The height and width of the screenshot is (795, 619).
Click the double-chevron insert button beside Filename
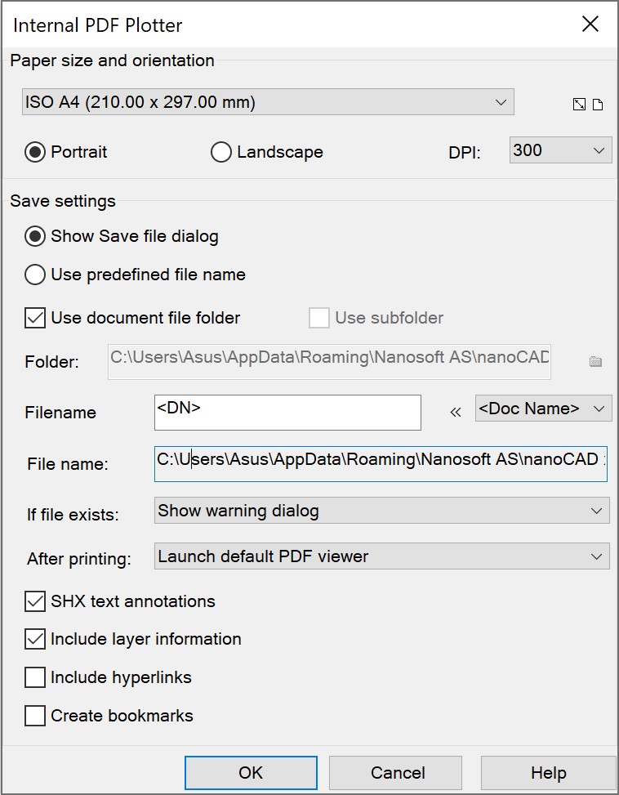pyautogui.click(x=456, y=413)
